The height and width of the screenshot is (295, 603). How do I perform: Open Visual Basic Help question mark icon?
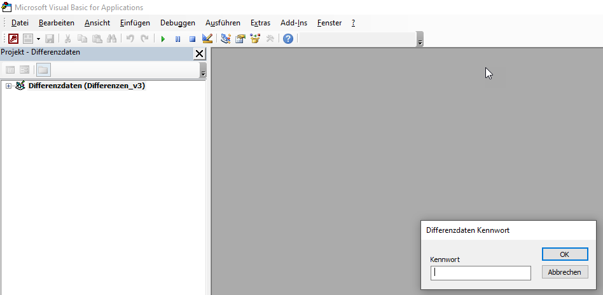coord(288,39)
